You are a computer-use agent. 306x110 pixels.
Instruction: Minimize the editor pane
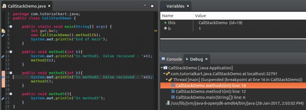(x=145, y=5)
